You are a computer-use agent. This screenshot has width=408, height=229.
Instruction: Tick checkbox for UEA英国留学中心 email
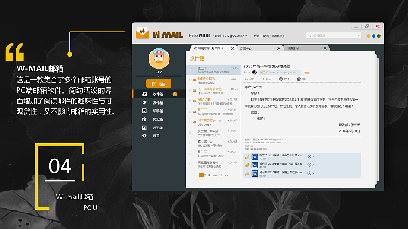(x=190, y=122)
